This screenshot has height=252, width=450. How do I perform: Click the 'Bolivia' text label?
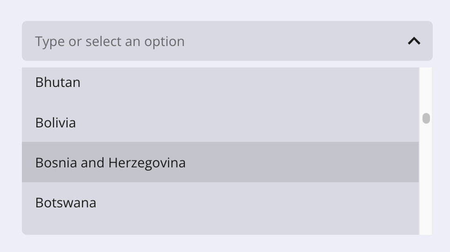55,123
